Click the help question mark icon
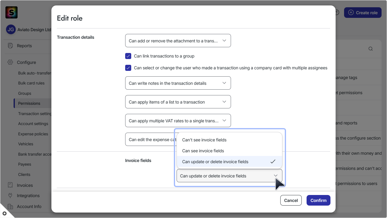The image size is (387, 218). 337,12
